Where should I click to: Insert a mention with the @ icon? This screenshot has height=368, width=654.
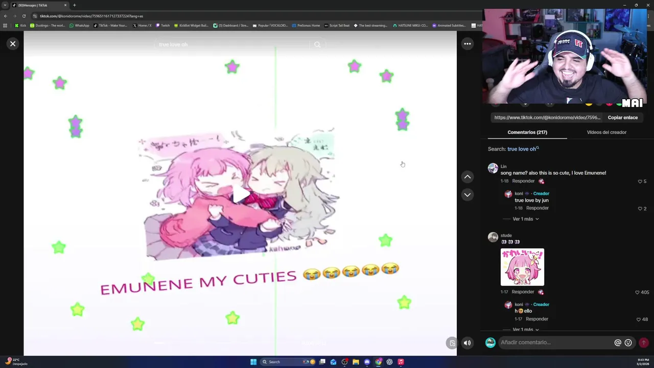pyautogui.click(x=618, y=343)
